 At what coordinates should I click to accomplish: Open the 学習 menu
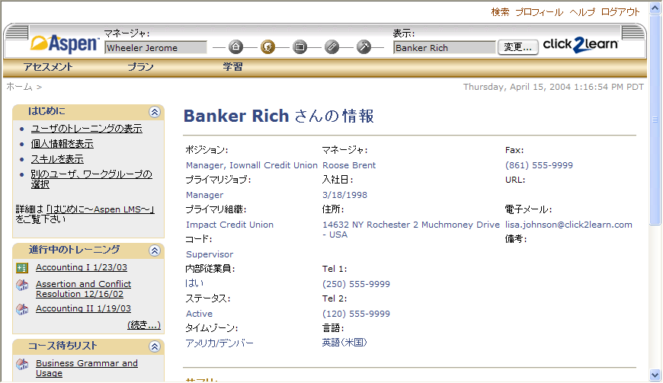[x=232, y=67]
